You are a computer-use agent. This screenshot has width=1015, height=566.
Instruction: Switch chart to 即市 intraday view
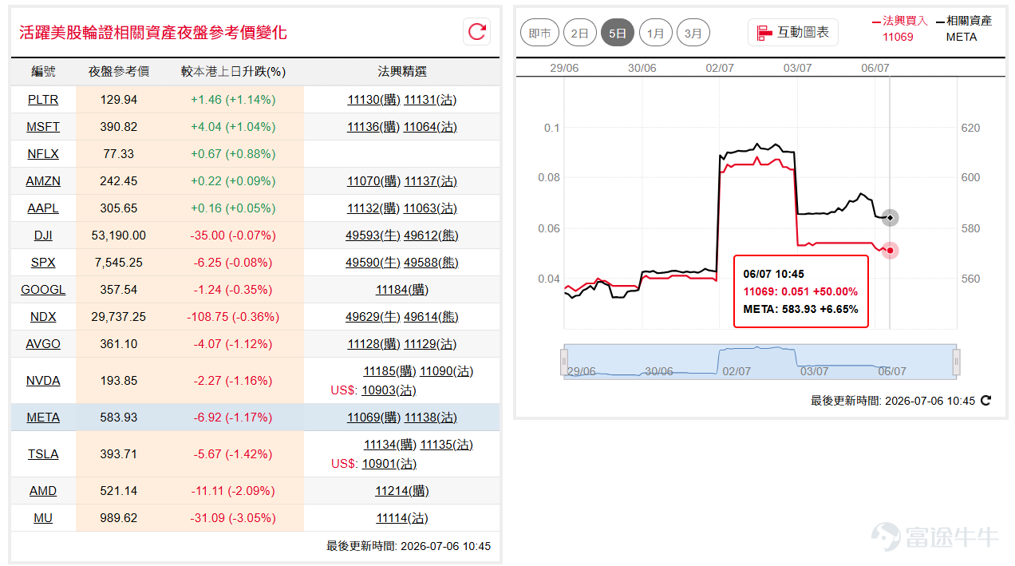(540, 34)
